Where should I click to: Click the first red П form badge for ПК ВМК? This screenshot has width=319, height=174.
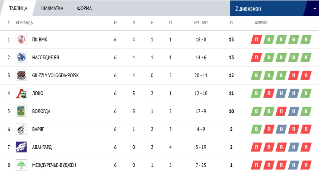256,40
